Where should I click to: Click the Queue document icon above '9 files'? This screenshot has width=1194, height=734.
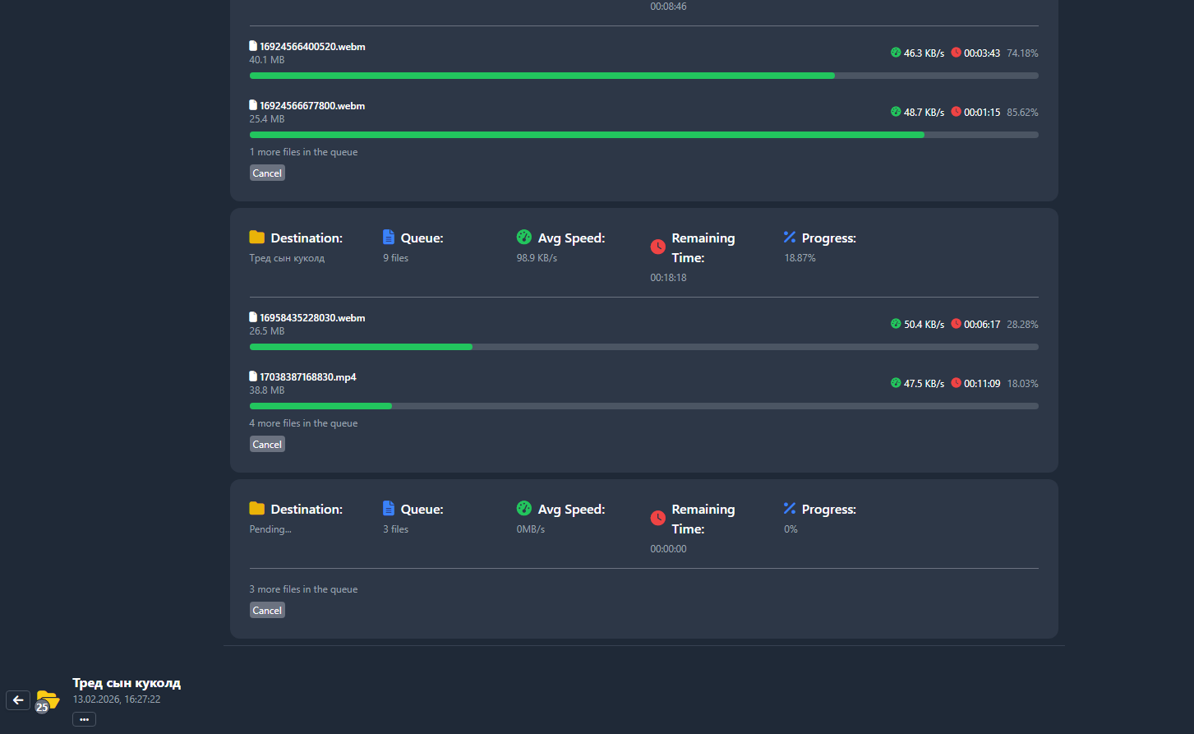click(x=389, y=238)
